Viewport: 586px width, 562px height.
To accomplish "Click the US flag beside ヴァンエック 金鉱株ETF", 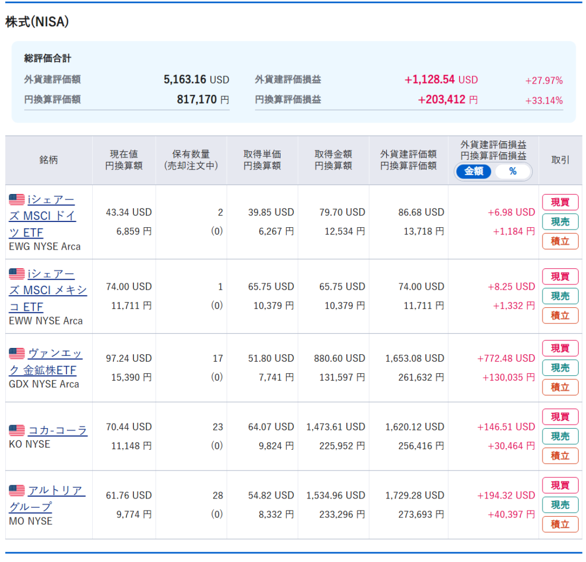I will click(x=17, y=354).
